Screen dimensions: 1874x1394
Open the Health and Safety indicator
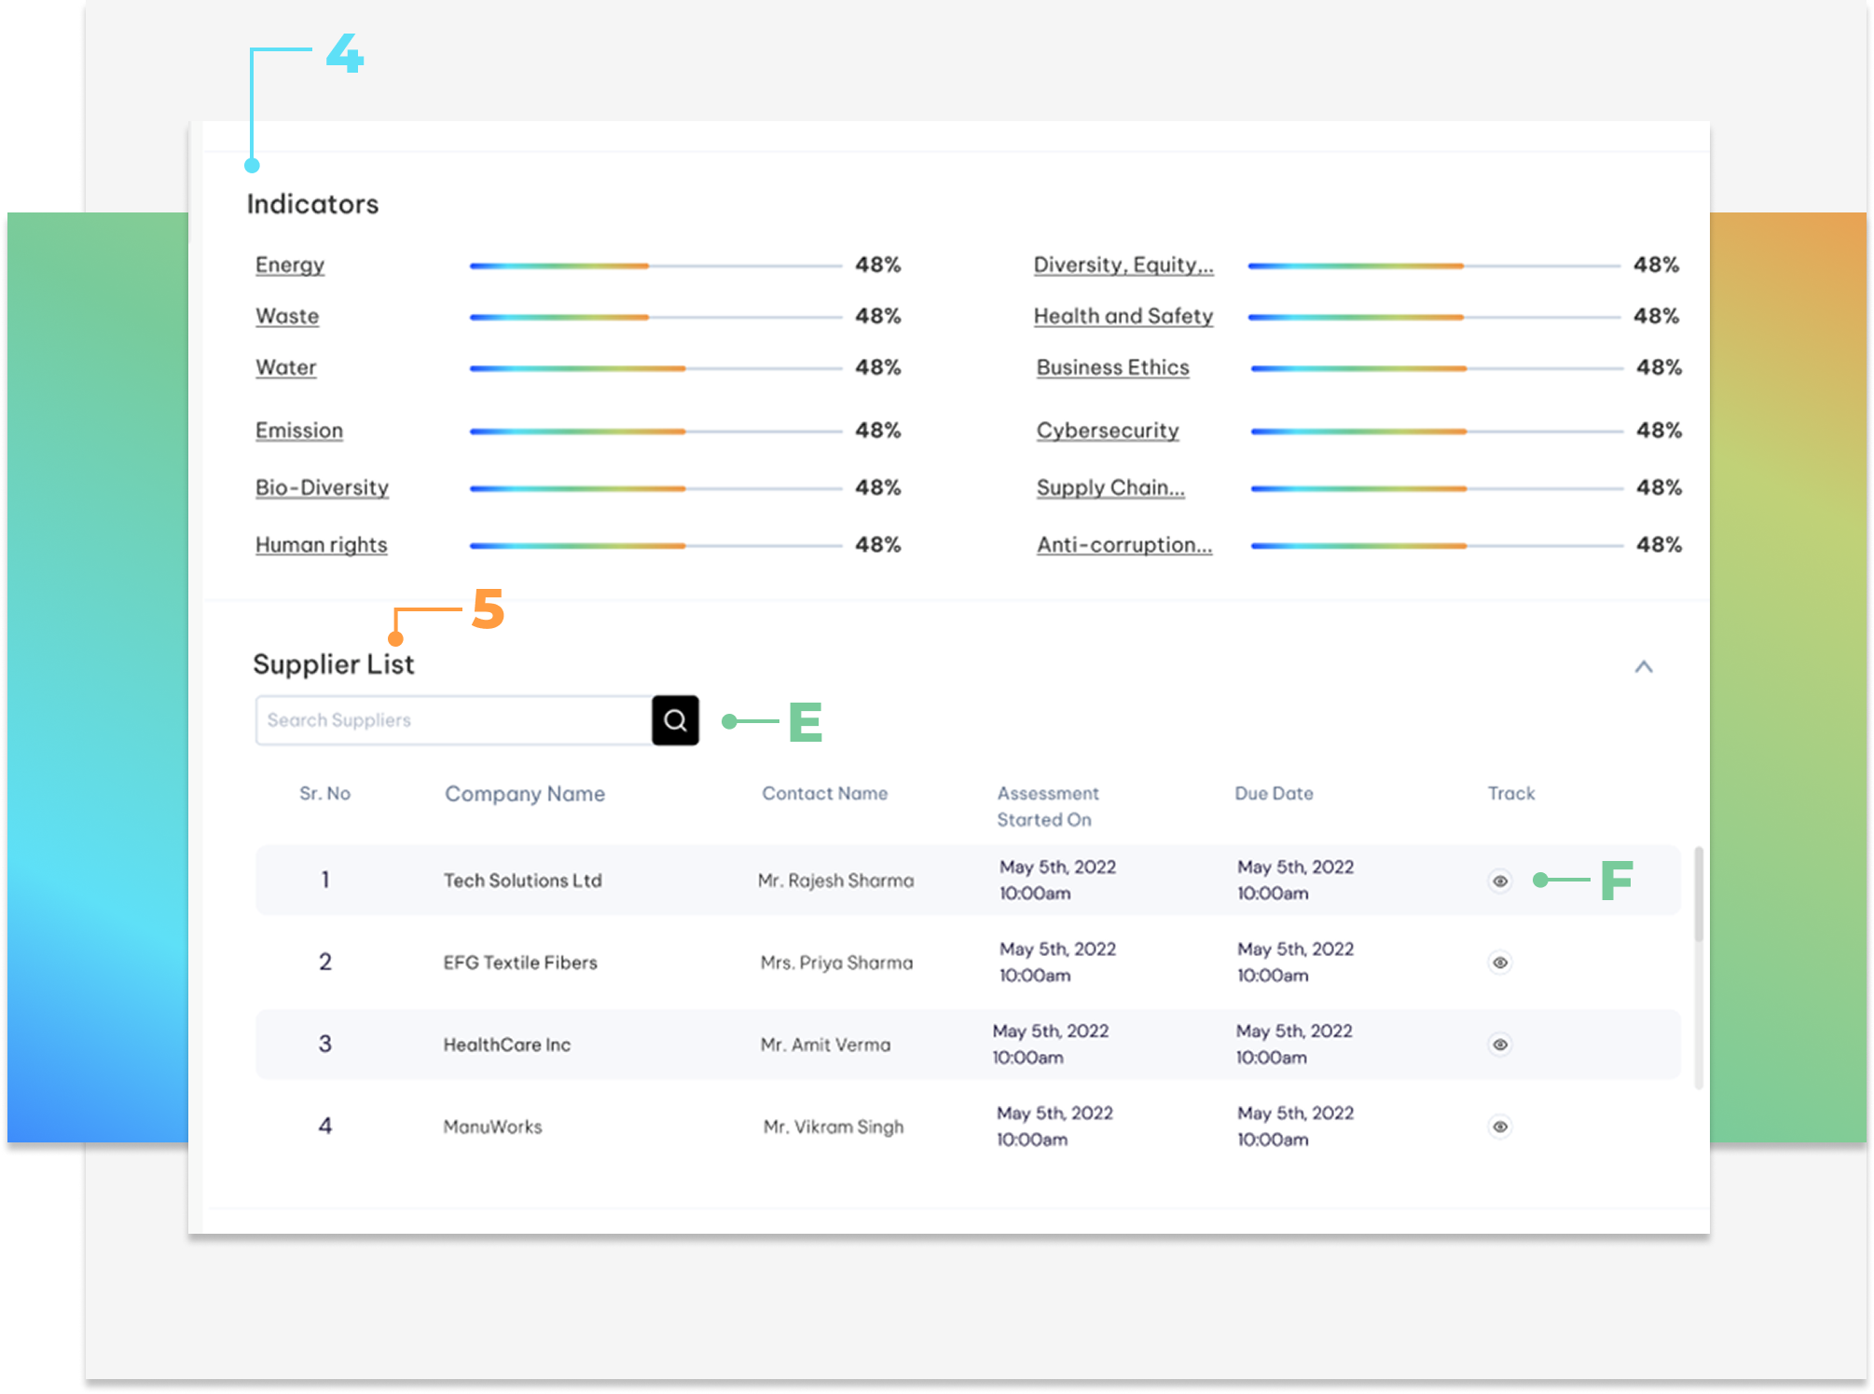click(1123, 316)
